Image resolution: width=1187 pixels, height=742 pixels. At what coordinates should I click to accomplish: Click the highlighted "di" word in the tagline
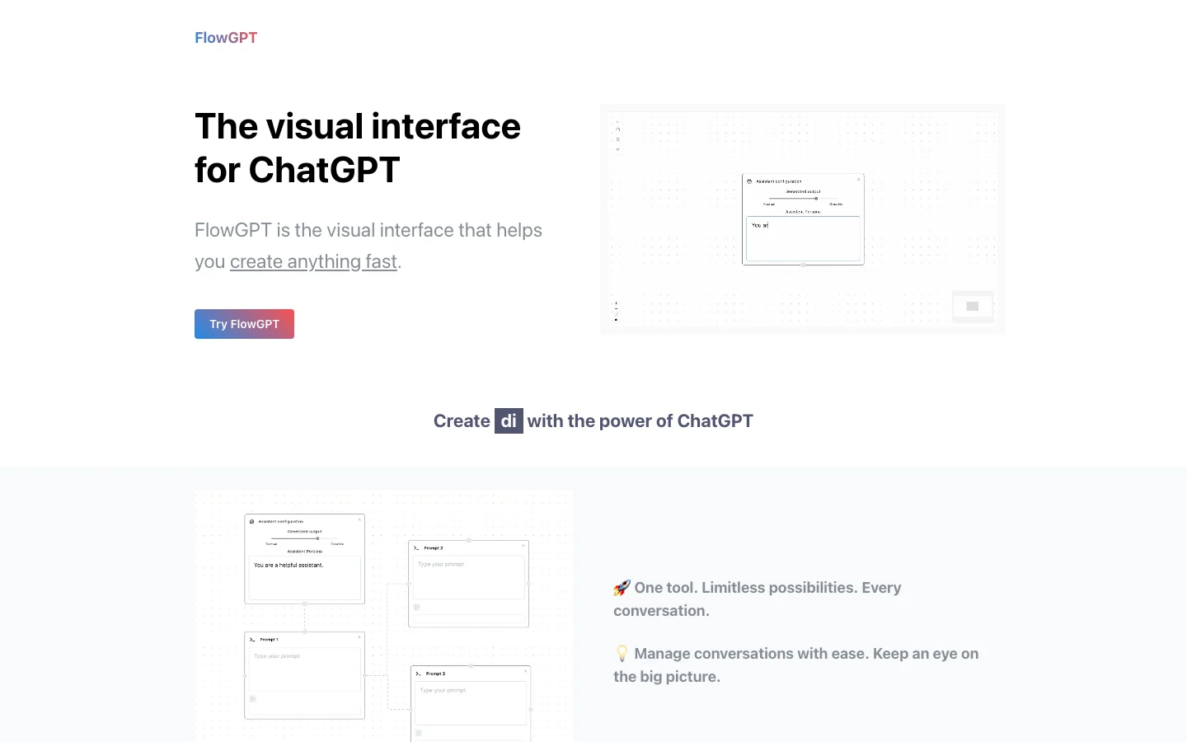pos(509,421)
